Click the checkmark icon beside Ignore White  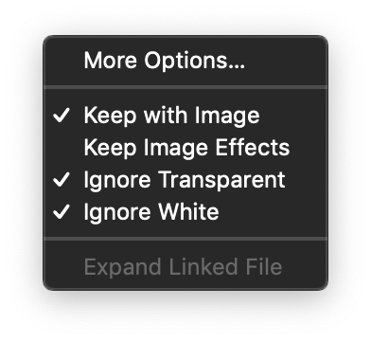(x=62, y=211)
